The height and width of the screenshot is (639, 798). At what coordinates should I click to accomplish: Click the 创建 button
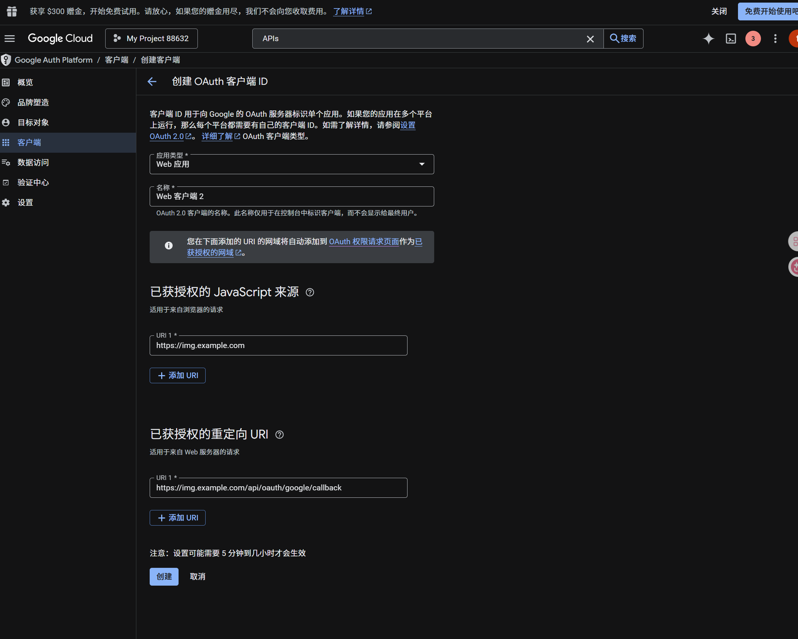(164, 577)
